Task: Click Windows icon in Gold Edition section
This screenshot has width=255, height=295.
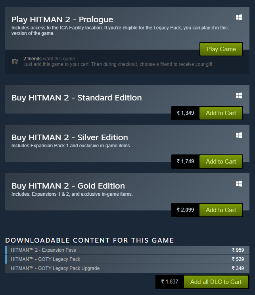Action: (x=239, y=183)
